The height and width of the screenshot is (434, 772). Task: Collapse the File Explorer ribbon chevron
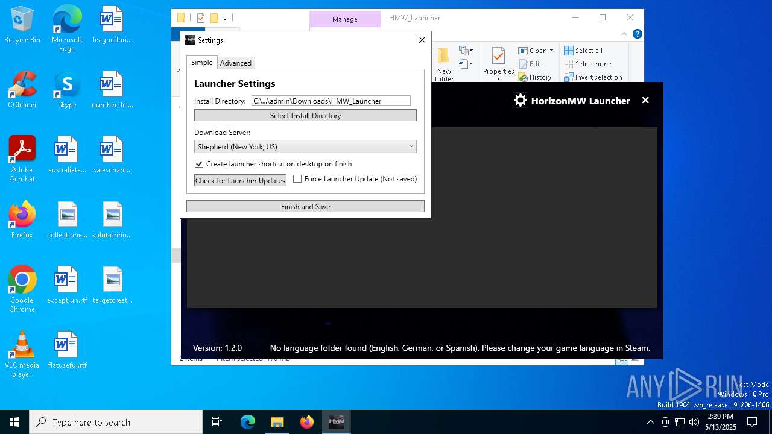click(x=625, y=34)
